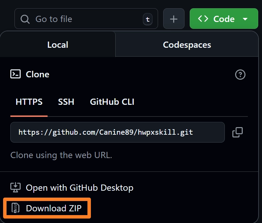This screenshot has height=223, width=262.
Task: Click the repository clone URL field
Action: pos(117,132)
